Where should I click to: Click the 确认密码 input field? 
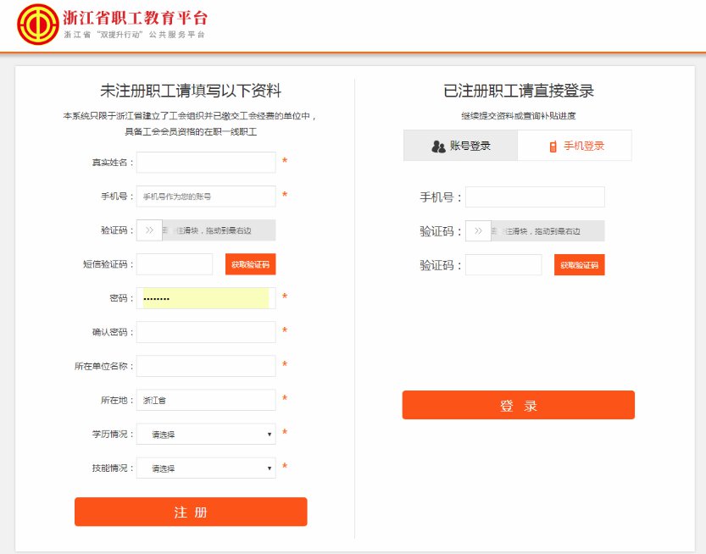pyautogui.click(x=206, y=332)
